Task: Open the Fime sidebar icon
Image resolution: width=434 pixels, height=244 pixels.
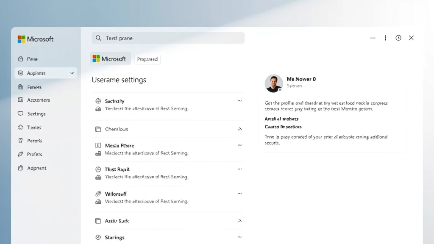Action: [20, 59]
